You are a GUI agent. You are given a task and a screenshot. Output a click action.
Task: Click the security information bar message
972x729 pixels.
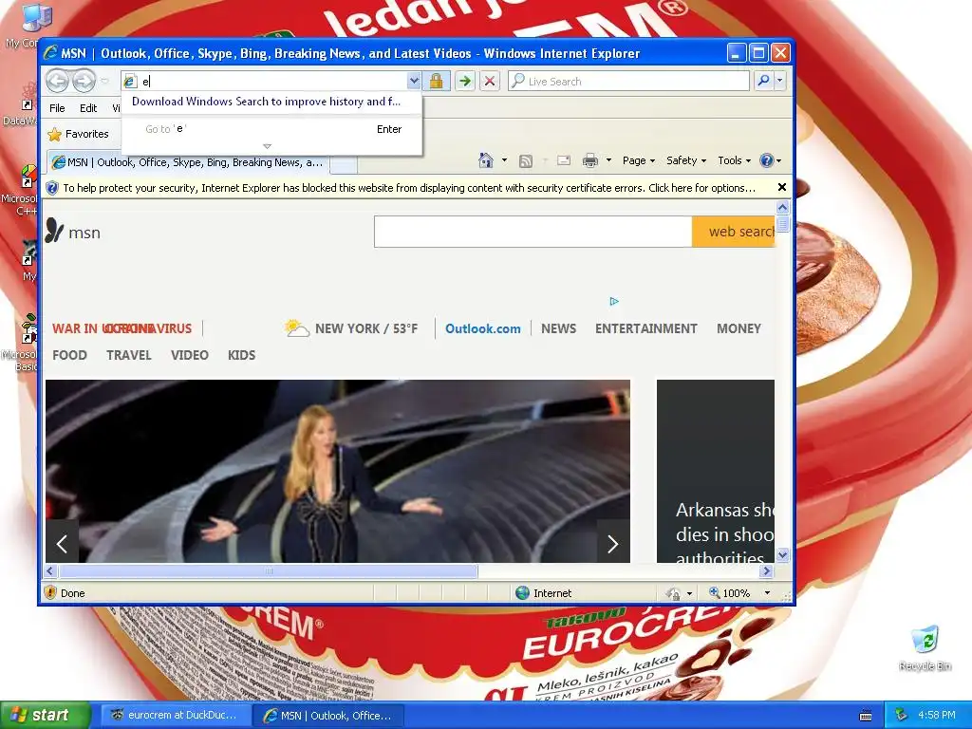click(x=409, y=188)
